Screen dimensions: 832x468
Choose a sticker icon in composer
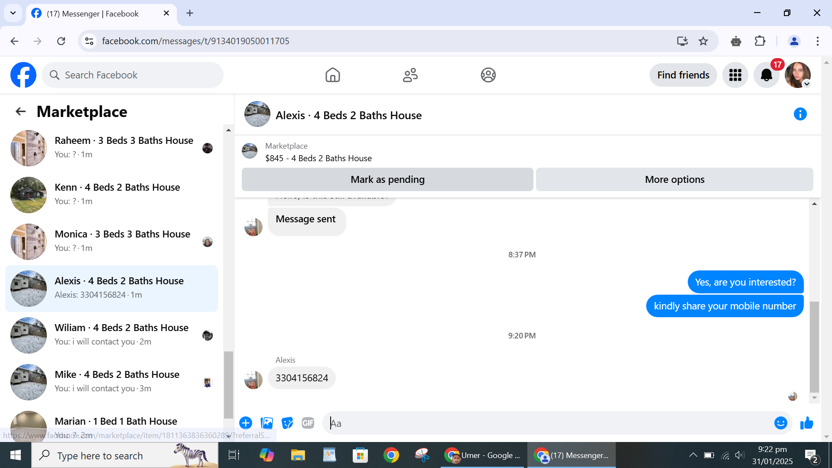click(x=287, y=423)
